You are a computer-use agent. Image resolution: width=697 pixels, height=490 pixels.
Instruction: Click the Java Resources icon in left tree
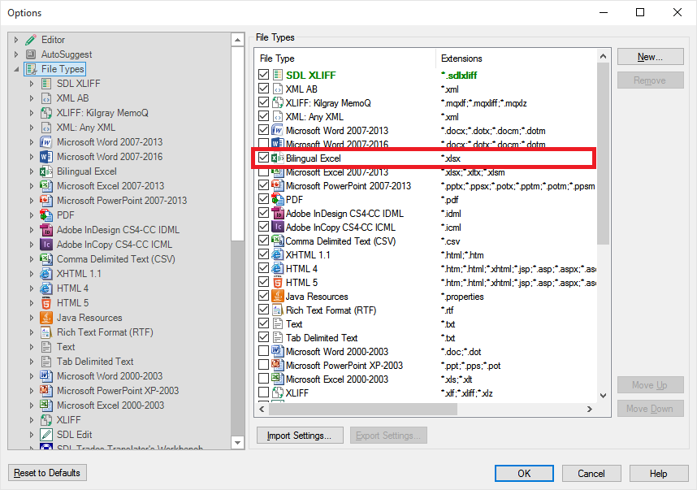(46, 318)
